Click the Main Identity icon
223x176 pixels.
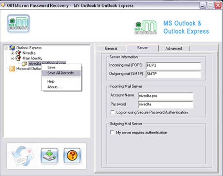pos(18,58)
